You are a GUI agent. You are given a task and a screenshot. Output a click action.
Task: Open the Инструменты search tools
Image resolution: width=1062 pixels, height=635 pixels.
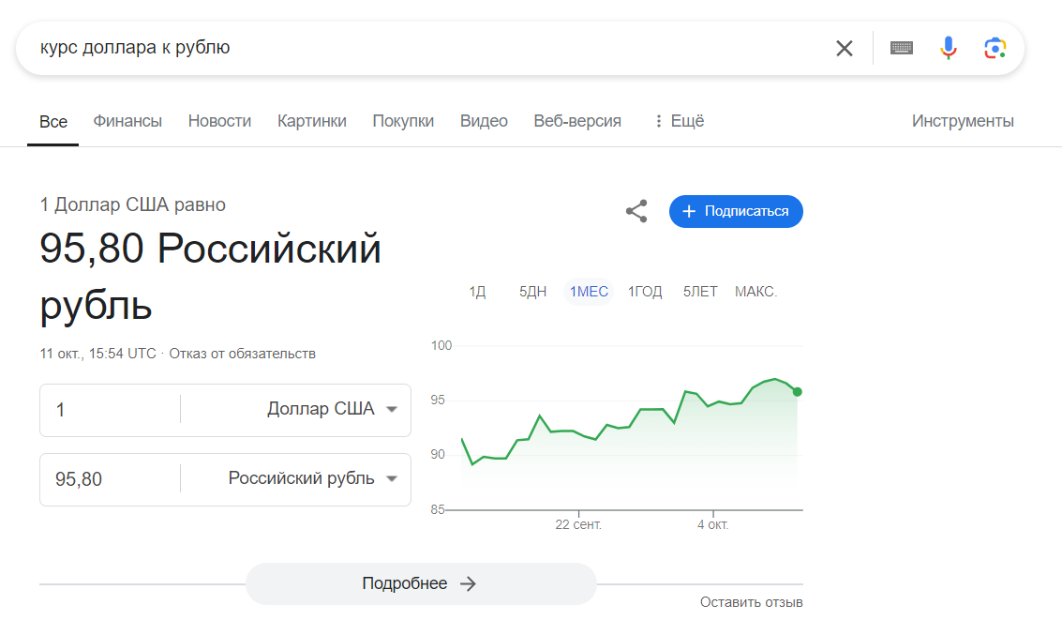click(963, 121)
